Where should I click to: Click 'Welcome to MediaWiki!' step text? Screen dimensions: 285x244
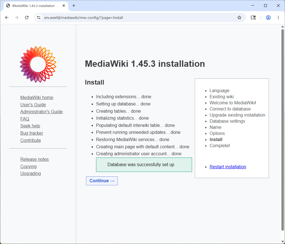coord(233,103)
